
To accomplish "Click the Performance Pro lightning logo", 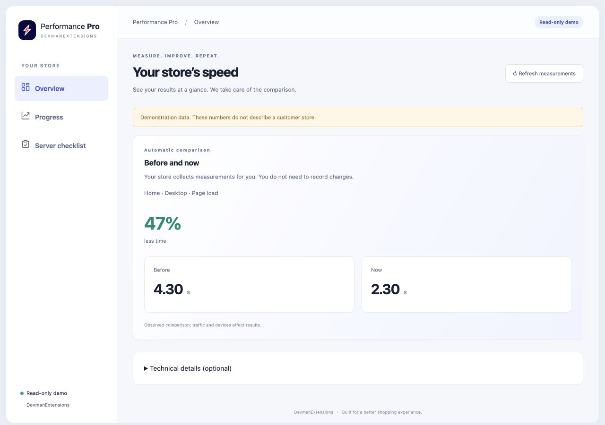I will click(27, 30).
